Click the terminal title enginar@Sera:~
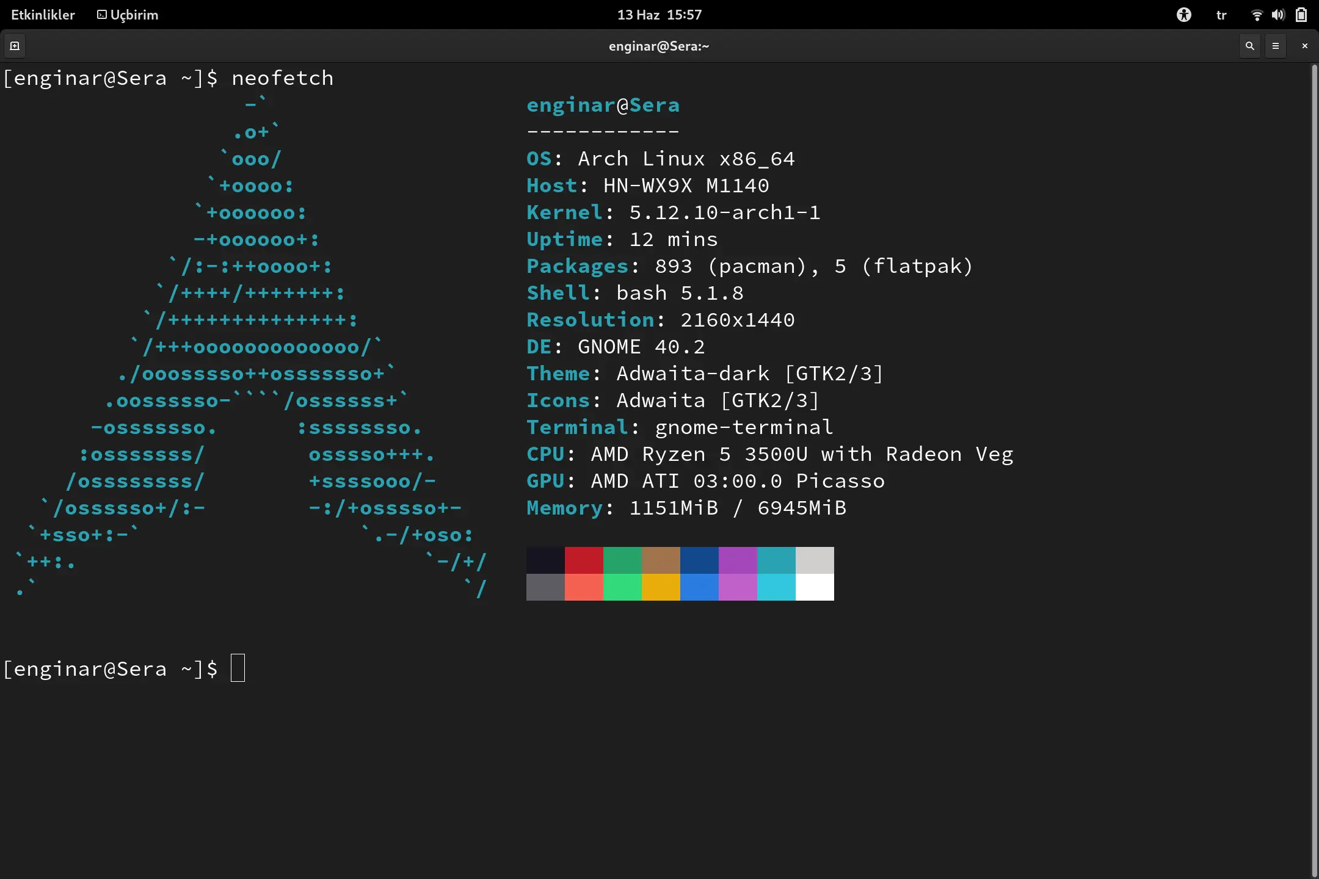1319x879 pixels. pos(659,46)
